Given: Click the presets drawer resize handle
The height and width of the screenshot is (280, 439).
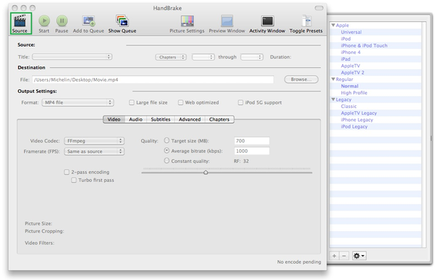Looking at the screenshot, I should pyautogui.click(x=432, y=139).
